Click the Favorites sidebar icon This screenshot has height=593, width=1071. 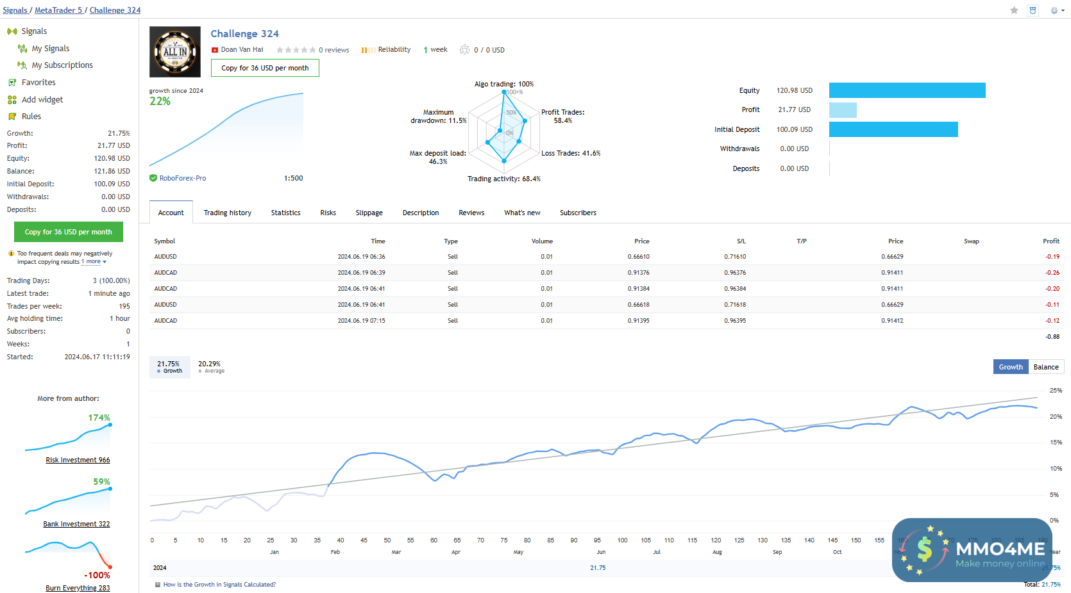click(x=12, y=83)
